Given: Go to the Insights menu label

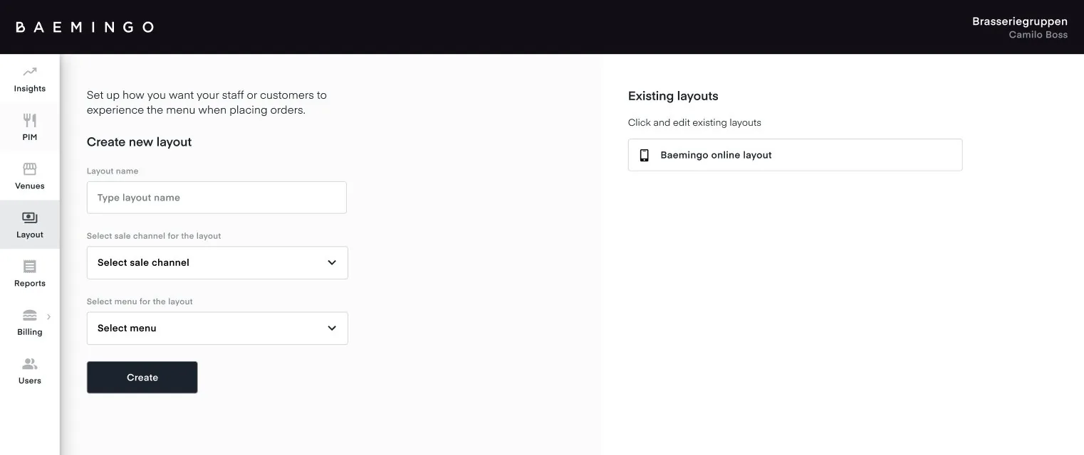Looking at the screenshot, I should tap(30, 89).
